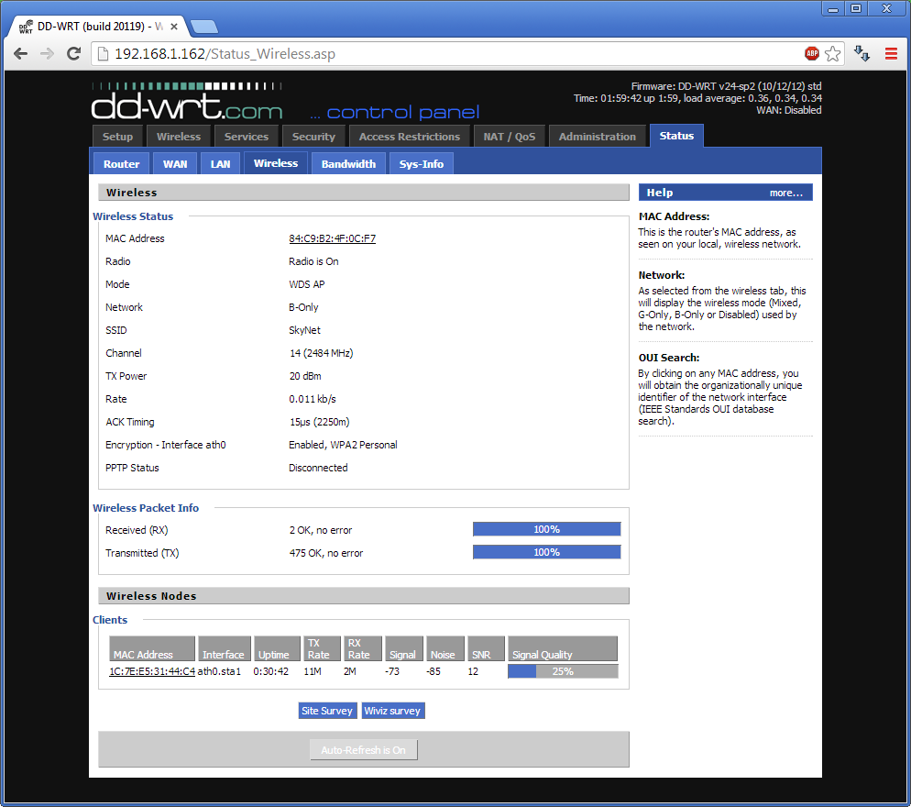Viewport: 911px width, 807px height.
Task: Bookmark this page with the star icon
Action: coord(832,53)
